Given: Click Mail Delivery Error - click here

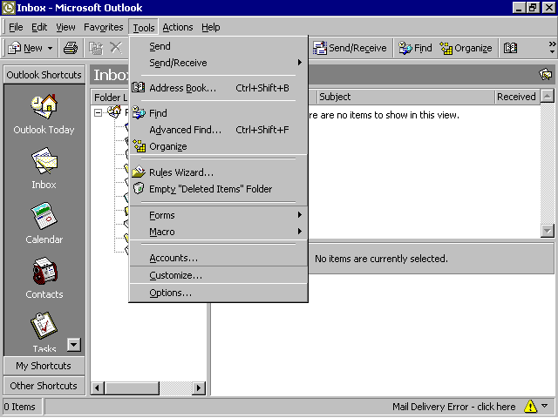Looking at the screenshot, I should click(453, 407).
